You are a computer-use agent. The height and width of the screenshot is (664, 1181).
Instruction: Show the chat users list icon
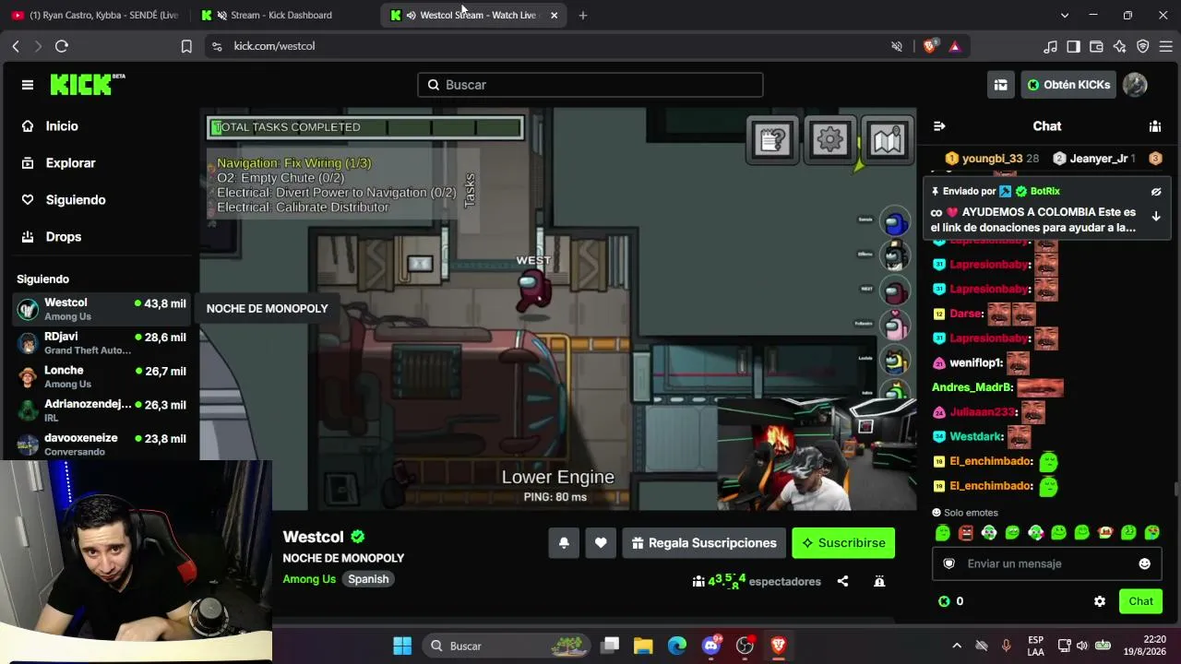(x=1154, y=126)
